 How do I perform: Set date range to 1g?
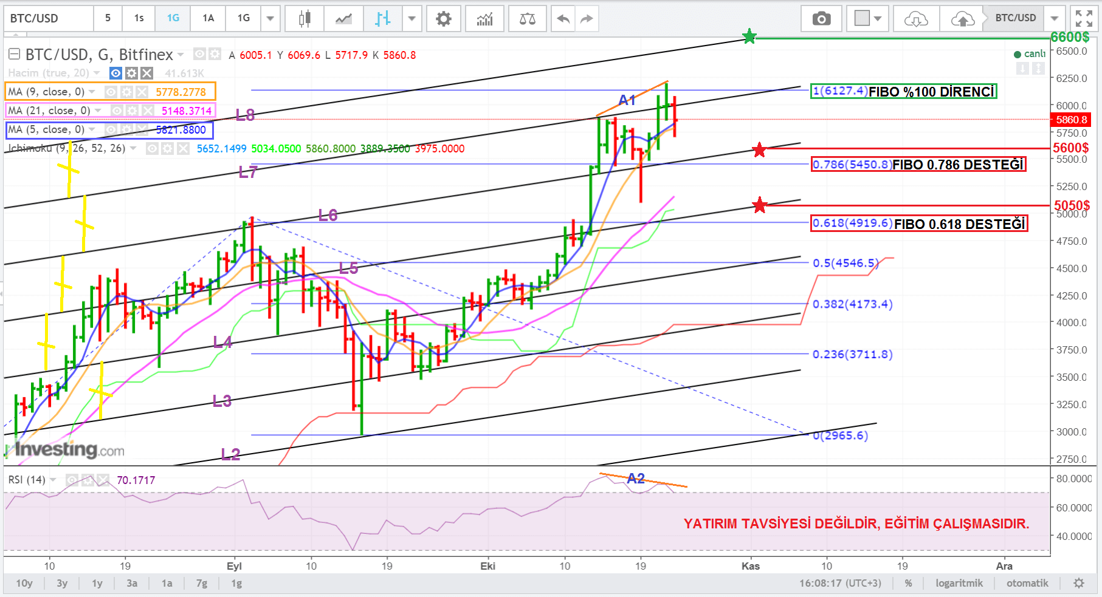pyautogui.click(x=236, y=583)
